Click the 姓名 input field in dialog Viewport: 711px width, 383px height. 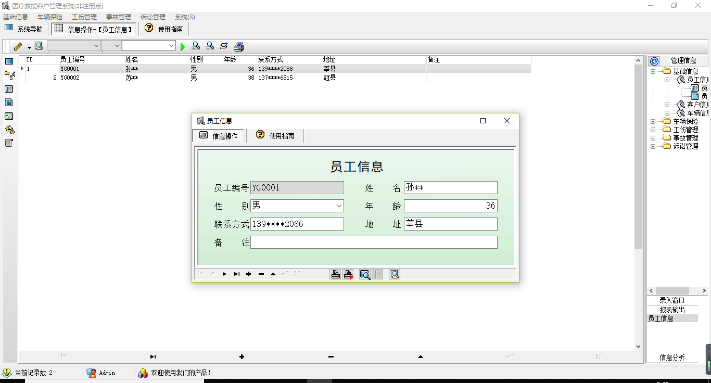pos(451,187)
